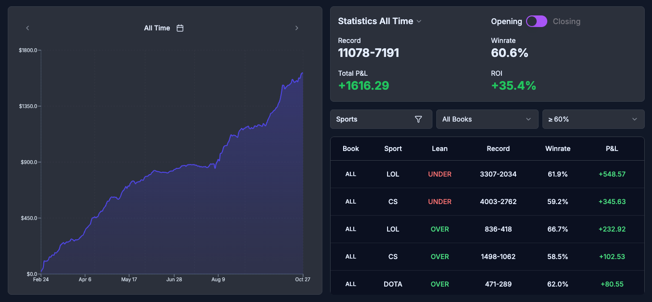Click the DOTA sport cell

coord(393,284)
